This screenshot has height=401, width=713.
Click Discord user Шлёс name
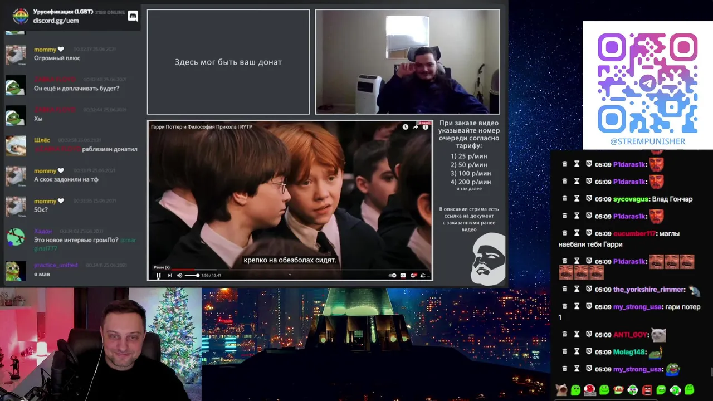[x=42, y=140]
